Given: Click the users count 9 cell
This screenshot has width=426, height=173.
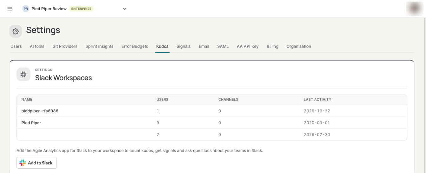Looking at the screenshot, I should click(x=158, y=123).
